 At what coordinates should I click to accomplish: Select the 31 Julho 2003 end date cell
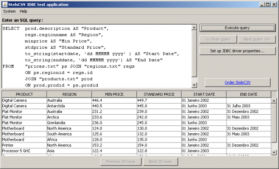[x=249, y=106]
